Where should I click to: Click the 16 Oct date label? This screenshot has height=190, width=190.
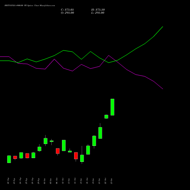coord(87,181)
